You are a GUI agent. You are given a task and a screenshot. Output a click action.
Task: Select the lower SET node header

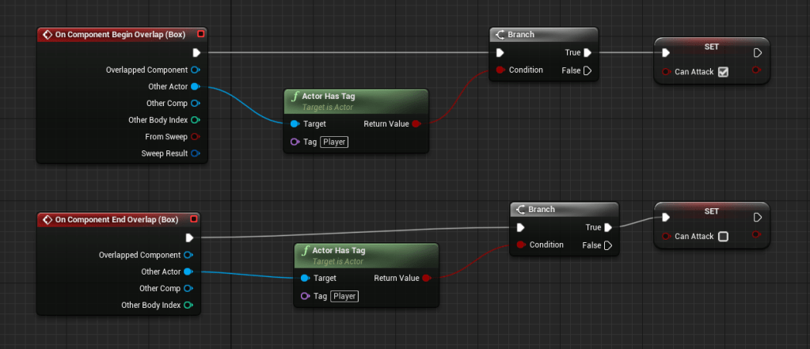(711, 211)
